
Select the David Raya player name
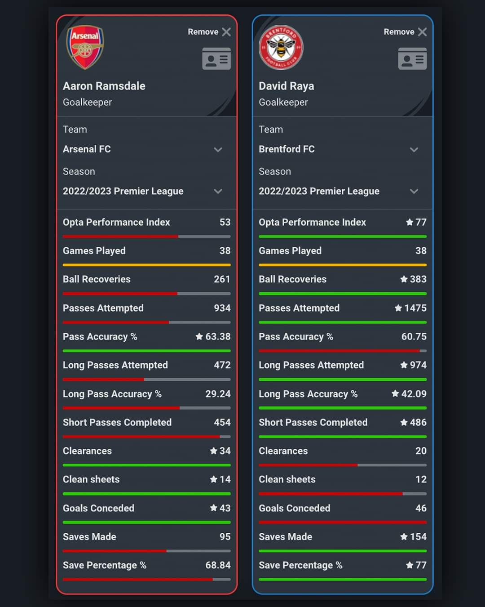286,86
